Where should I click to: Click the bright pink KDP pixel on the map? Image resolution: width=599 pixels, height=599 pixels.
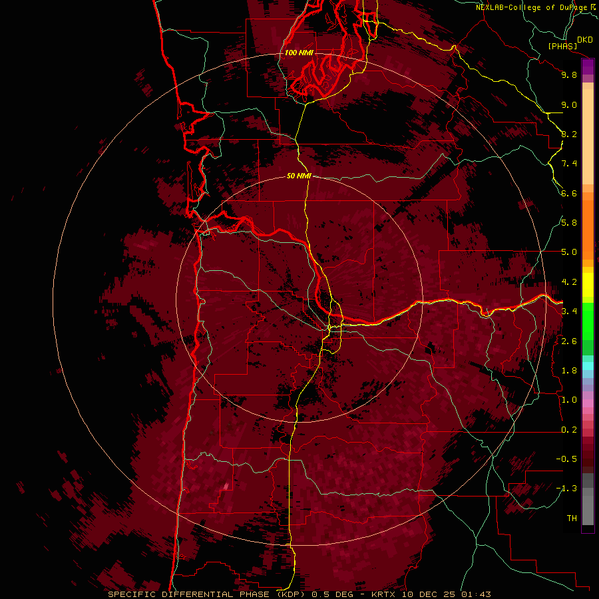tap(226, 487)
